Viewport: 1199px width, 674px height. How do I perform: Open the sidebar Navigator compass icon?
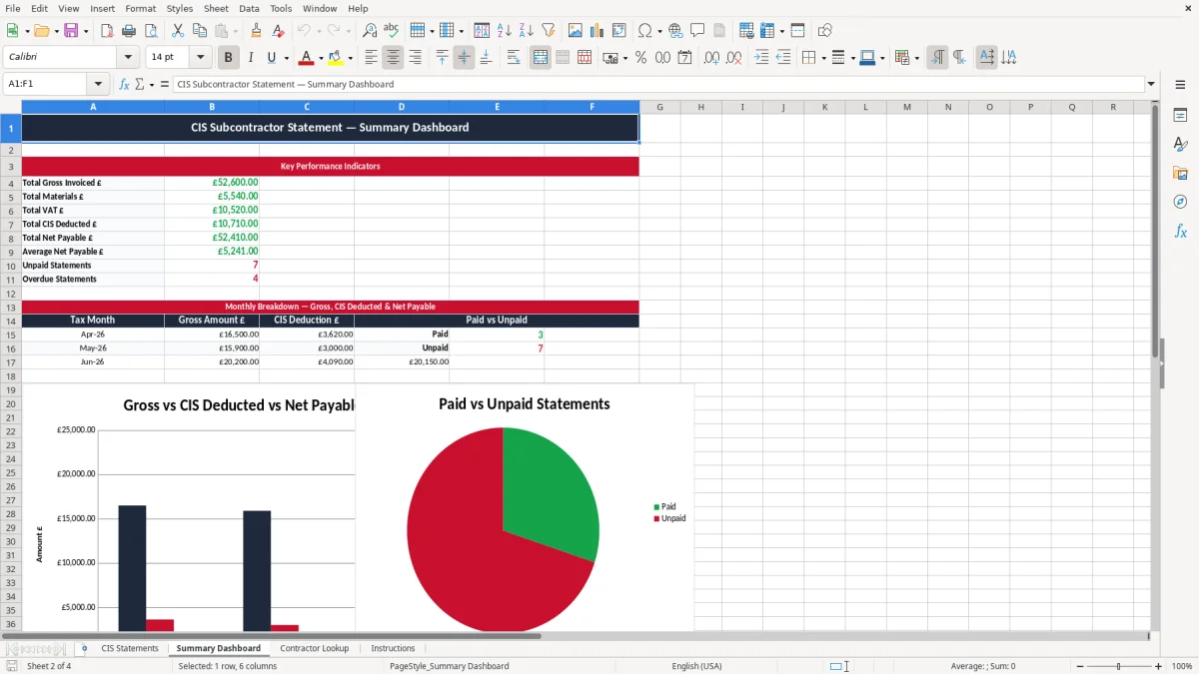(1180, 203)
